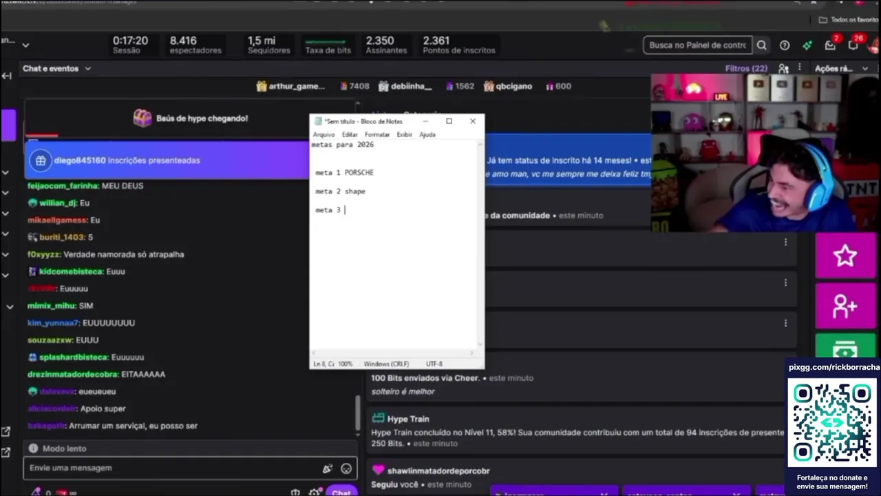The height and width of the screenshot is (496, 881).
Task: Click the 8.416 espectadores stat
Action: 195,45
